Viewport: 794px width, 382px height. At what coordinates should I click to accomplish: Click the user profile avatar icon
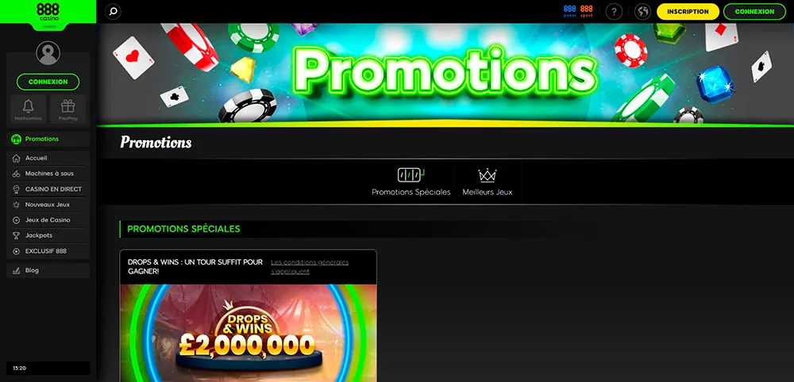[x=48, y=53]
